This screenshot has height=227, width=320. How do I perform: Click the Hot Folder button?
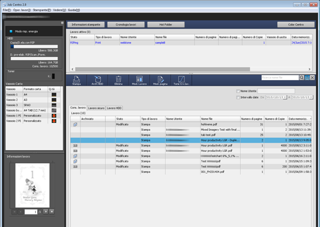166,25
